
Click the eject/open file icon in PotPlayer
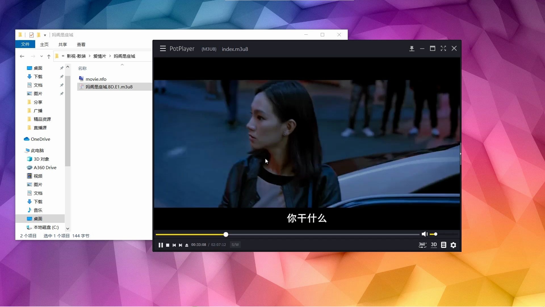pos(187,245)
